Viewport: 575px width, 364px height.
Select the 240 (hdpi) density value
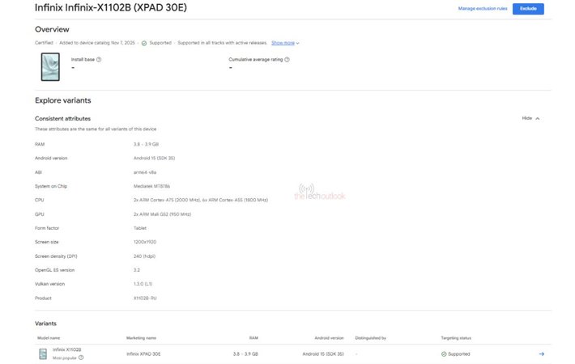[144, 256]
